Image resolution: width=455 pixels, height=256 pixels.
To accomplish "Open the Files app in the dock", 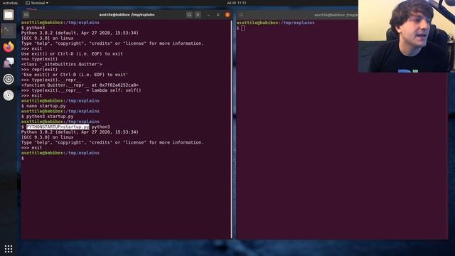I will [9, 14].
